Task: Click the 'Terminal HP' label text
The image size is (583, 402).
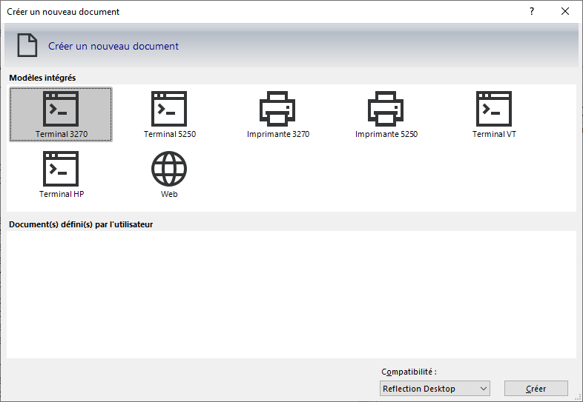Action: pyautogui.click(x=62, y=194)
